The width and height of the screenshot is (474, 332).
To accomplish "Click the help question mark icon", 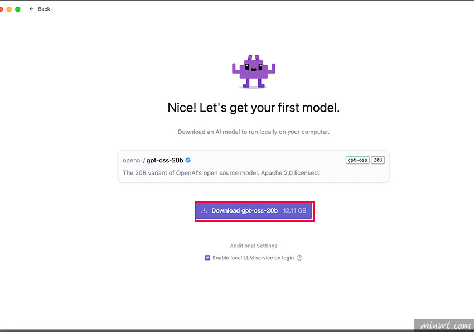I will coord(299,258).
